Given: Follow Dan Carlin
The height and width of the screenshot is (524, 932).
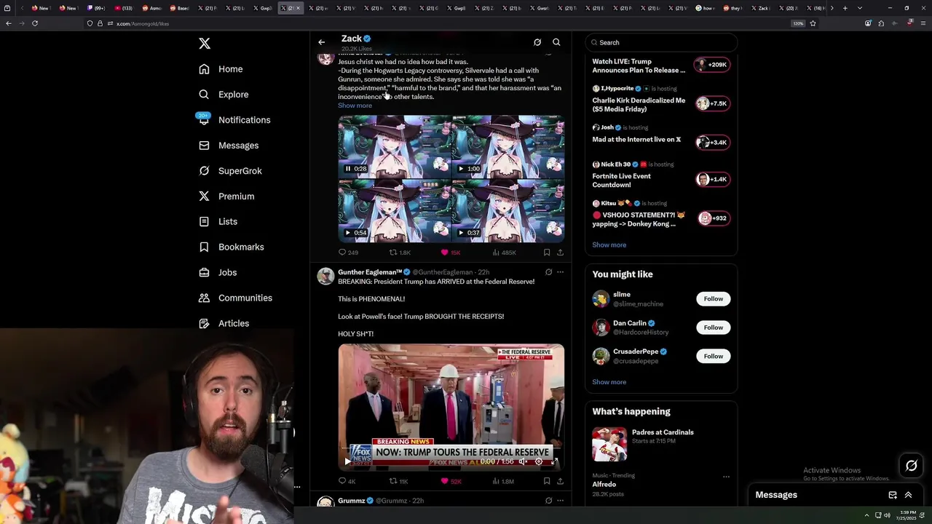Looking at the screenshot, I should pos(714,327).
